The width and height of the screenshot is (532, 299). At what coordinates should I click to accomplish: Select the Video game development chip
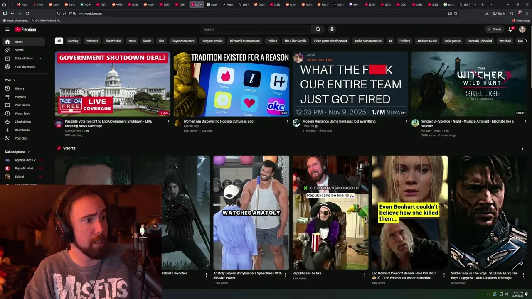(330, 41)
